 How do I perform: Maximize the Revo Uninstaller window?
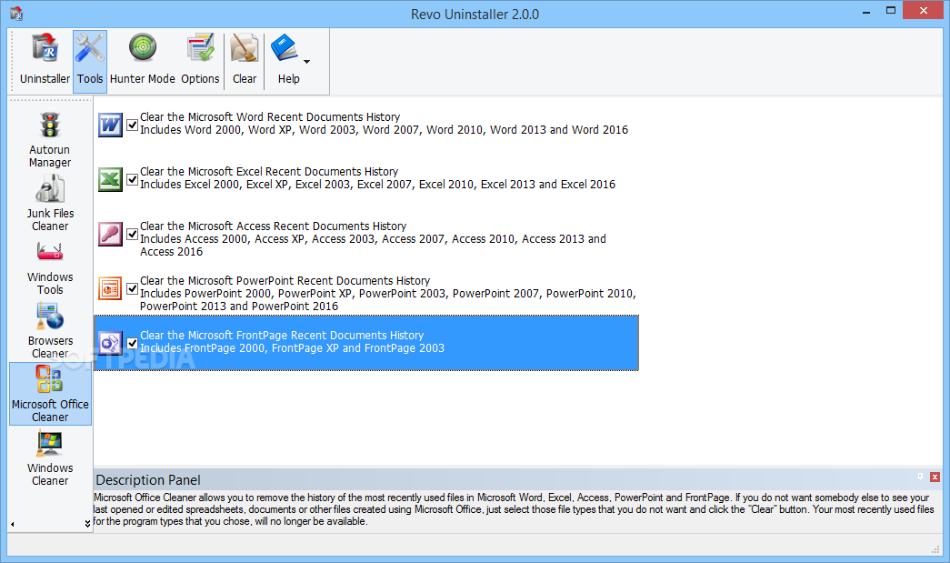[x=891, y=11]
